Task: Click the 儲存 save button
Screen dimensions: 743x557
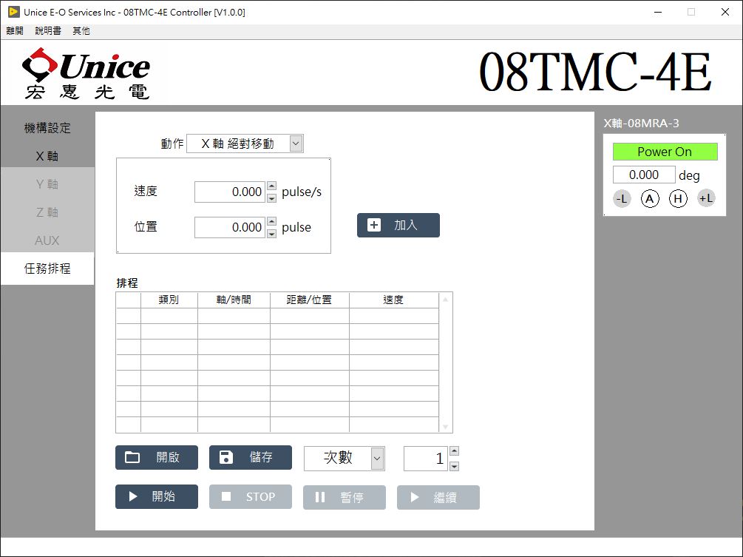Action: coord(250,457)
